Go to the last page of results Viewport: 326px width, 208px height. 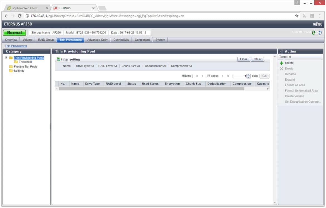228,76
